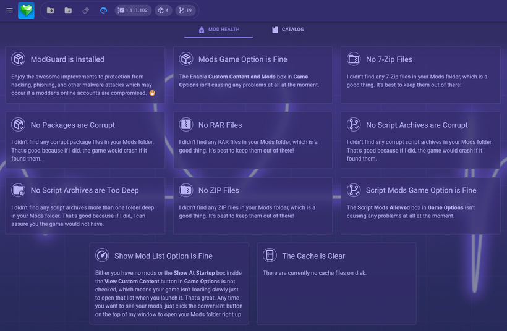Image resolution: width=507 pixels, height=331 pixels.
Task: Click the No RAR Files archive icon
Action: click(186, 125)
